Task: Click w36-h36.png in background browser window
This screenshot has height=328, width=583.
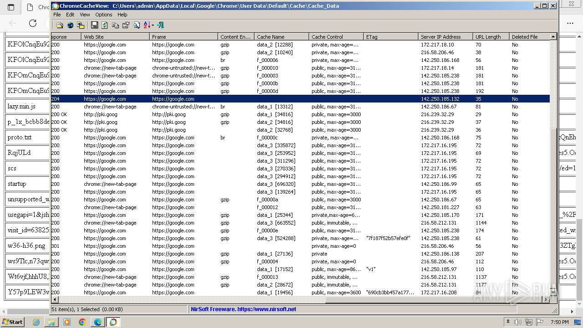Action: tap(26, 246)
